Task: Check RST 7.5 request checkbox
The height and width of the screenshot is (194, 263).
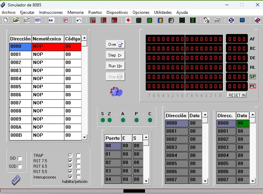Action: tap(78, 161)
